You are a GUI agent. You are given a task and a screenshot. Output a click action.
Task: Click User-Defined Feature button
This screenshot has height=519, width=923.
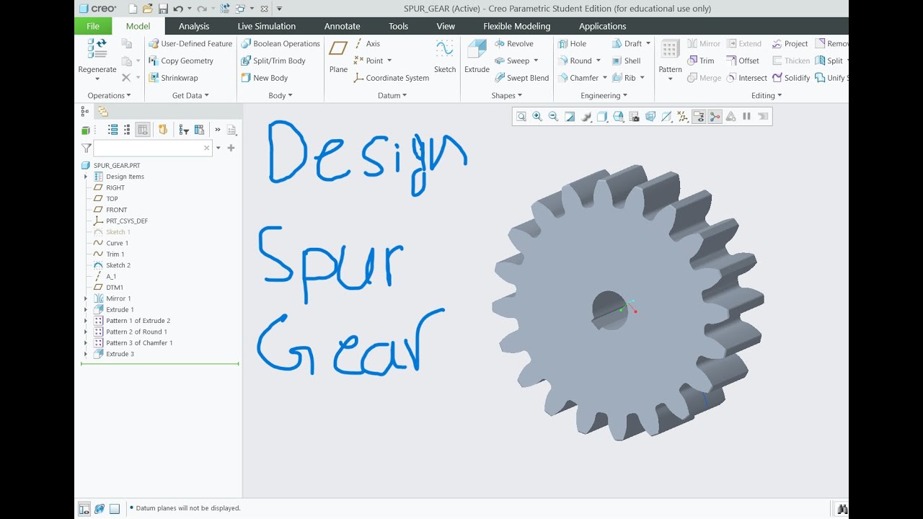point(190,43)
